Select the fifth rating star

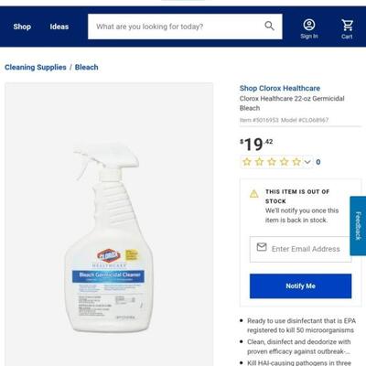296,162
